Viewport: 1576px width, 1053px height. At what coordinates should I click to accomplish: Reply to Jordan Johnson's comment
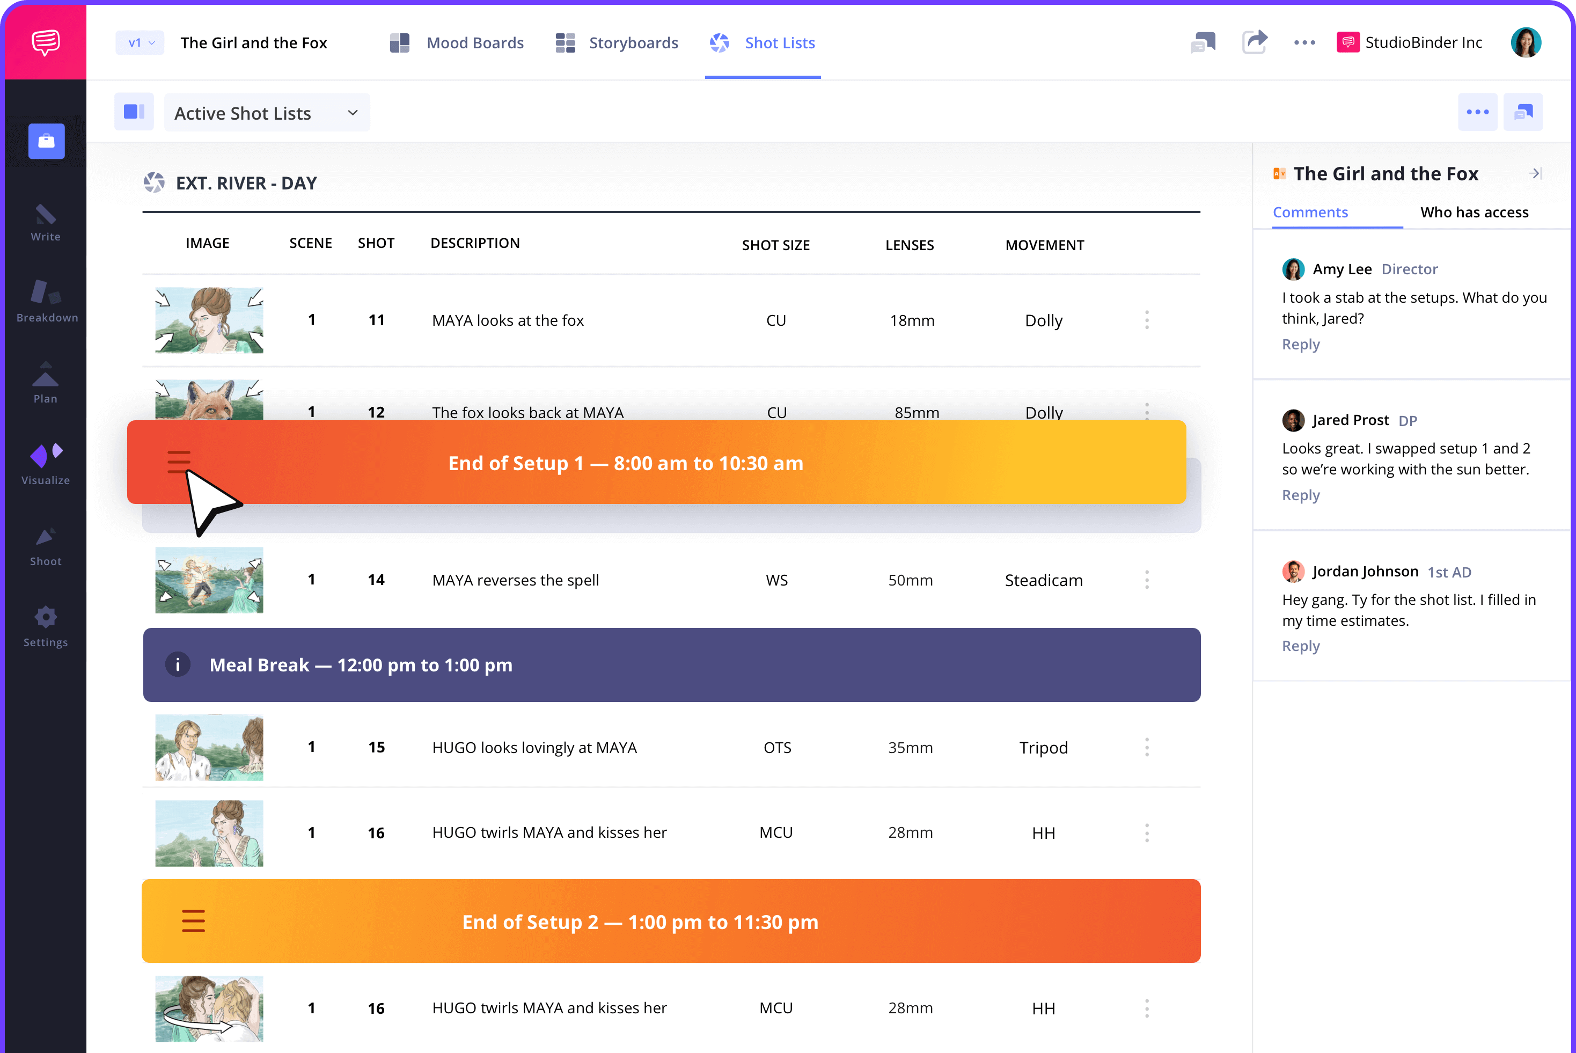point(1300,645)
